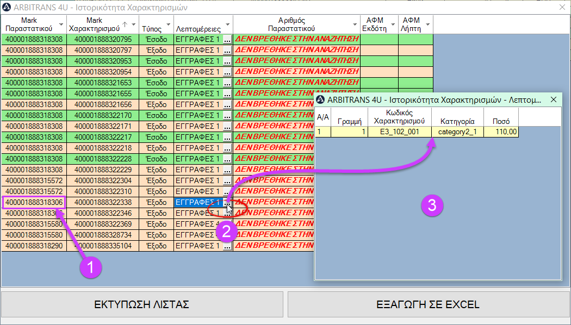571x325 pixels.
Task: Select Mark Χαρακτηρισμού cell 400001888322338
Action: click(103, 202)
